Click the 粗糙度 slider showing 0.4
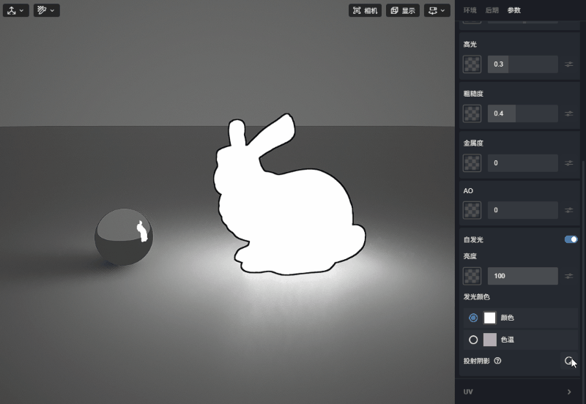The image size is (586, 404). click(522, 113)
